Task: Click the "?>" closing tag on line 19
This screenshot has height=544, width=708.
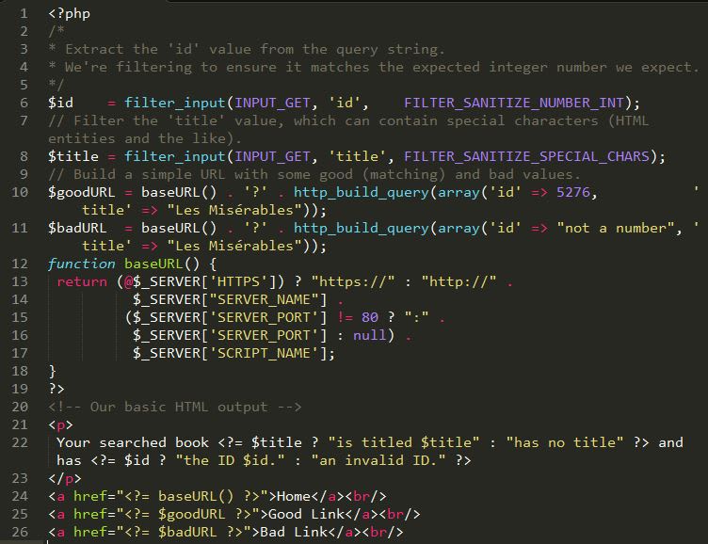Action: pos(56,389)
